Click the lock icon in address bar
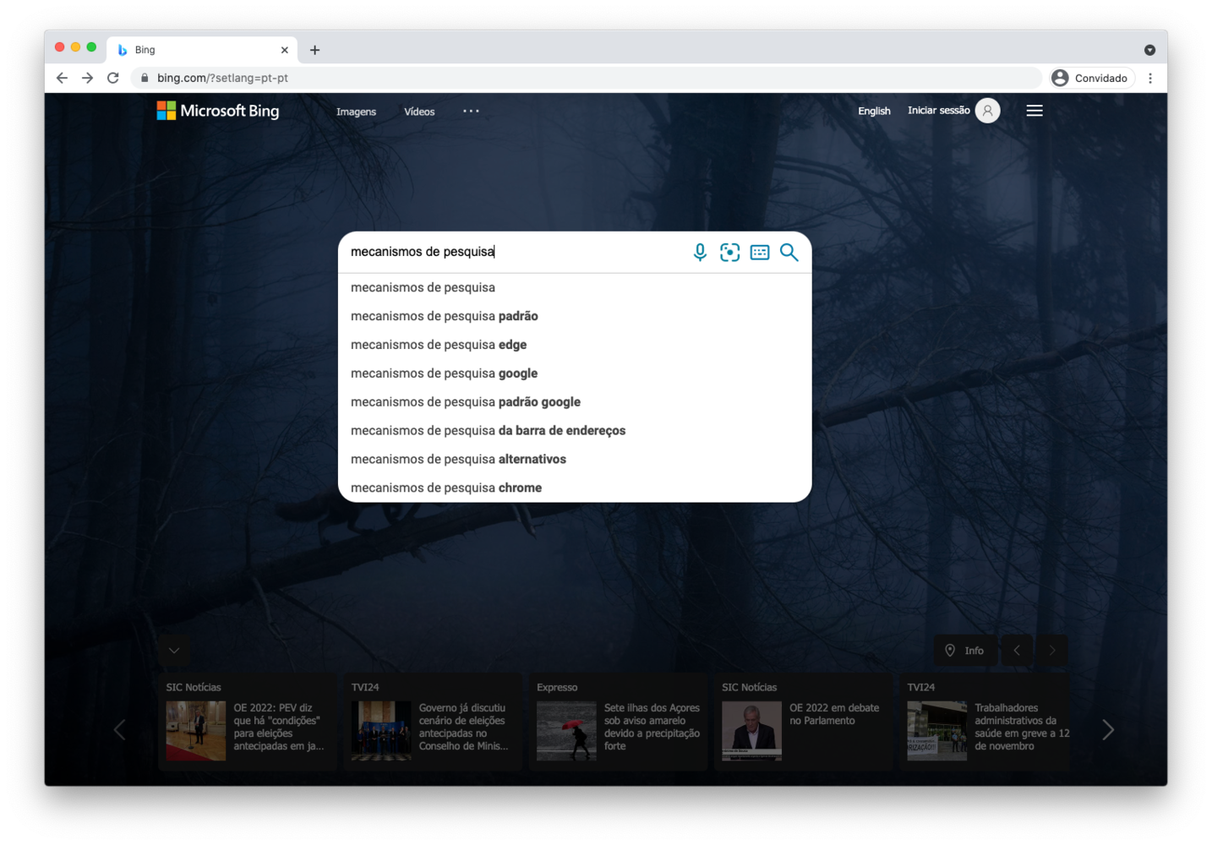 coord(145,78)
